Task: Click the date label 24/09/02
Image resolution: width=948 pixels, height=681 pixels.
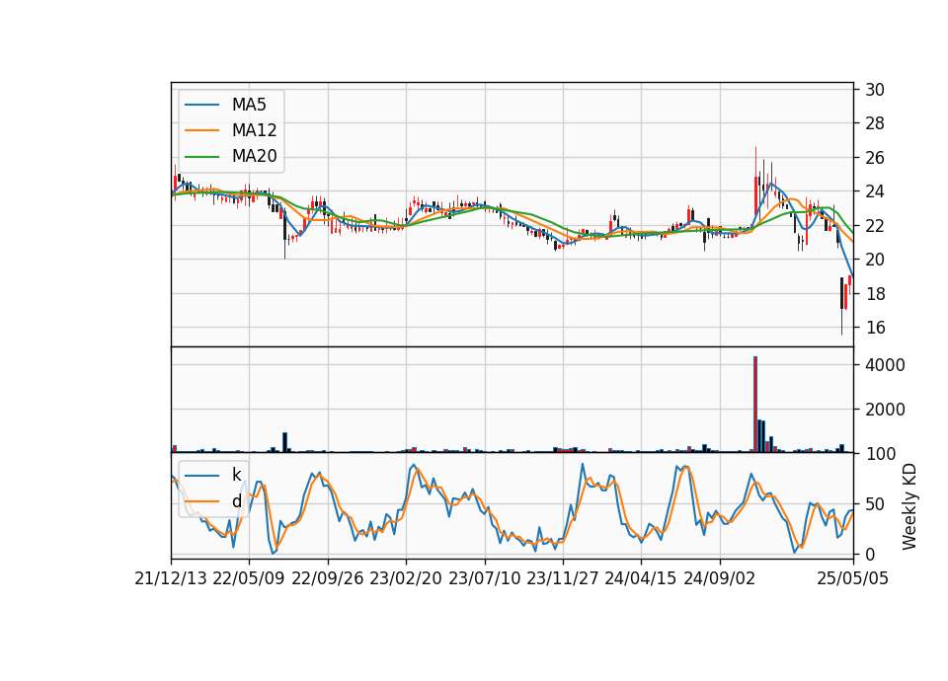Action: pos(720,579)
